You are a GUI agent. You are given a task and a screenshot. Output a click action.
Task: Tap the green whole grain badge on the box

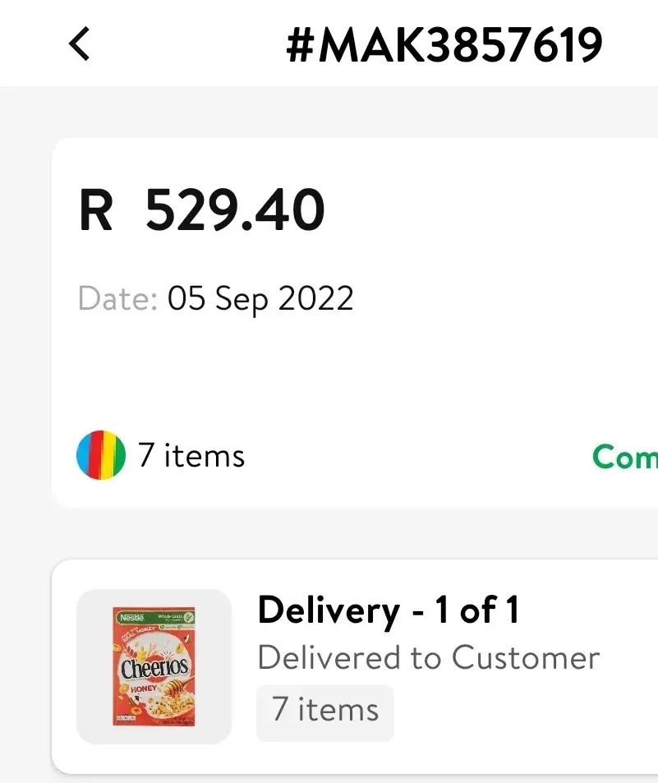(175, 618)
